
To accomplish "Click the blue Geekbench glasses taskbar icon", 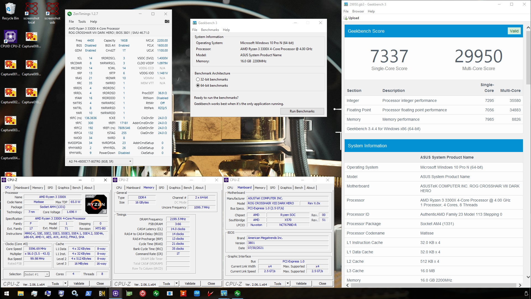I will pos(197,293).
